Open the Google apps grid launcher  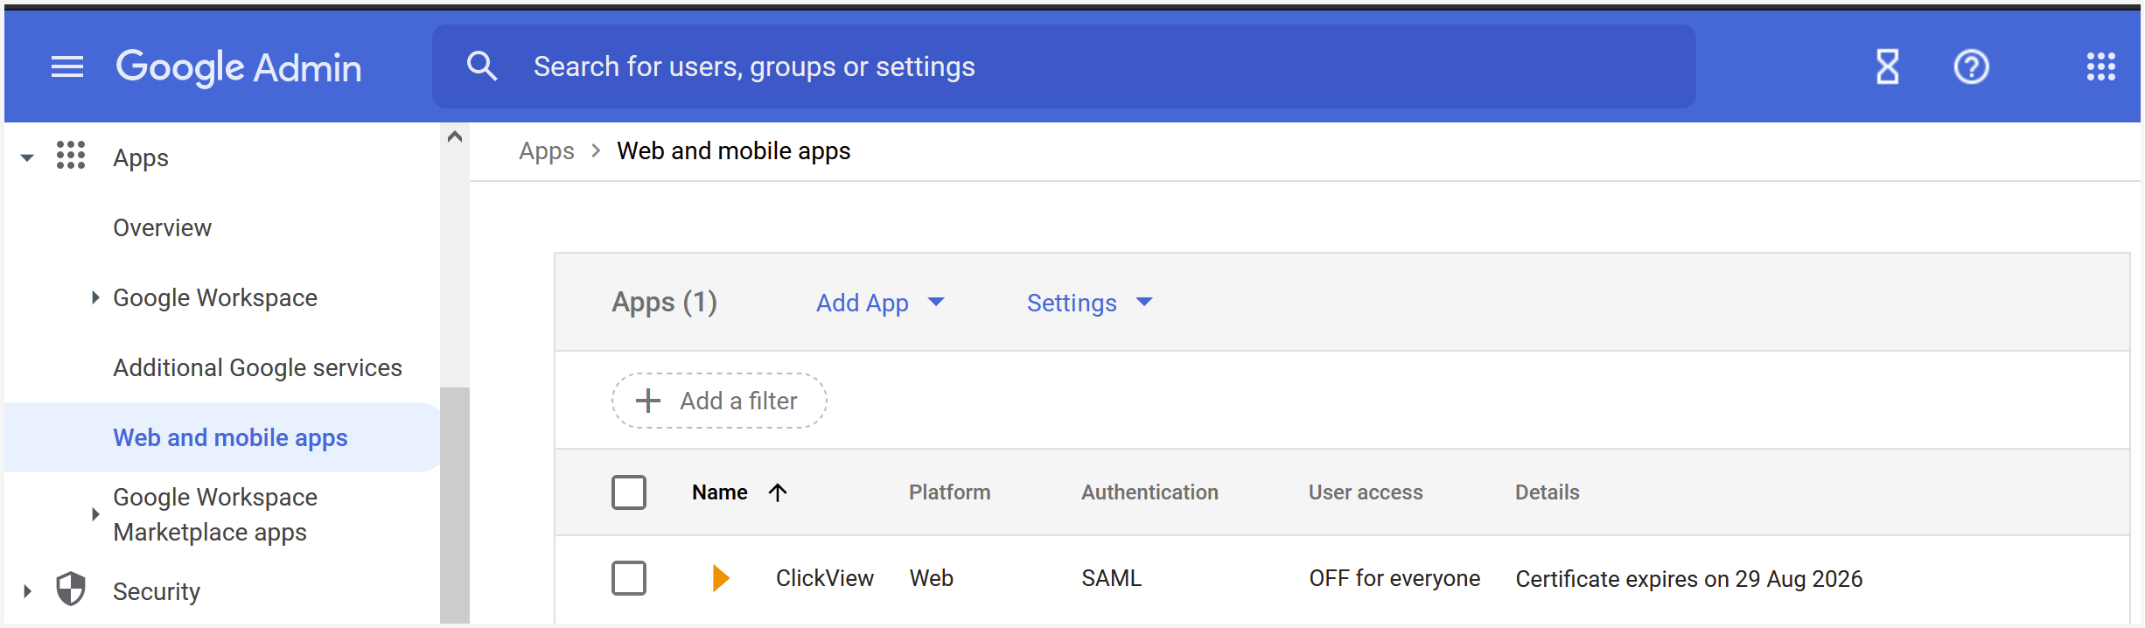pos(2101,66)
